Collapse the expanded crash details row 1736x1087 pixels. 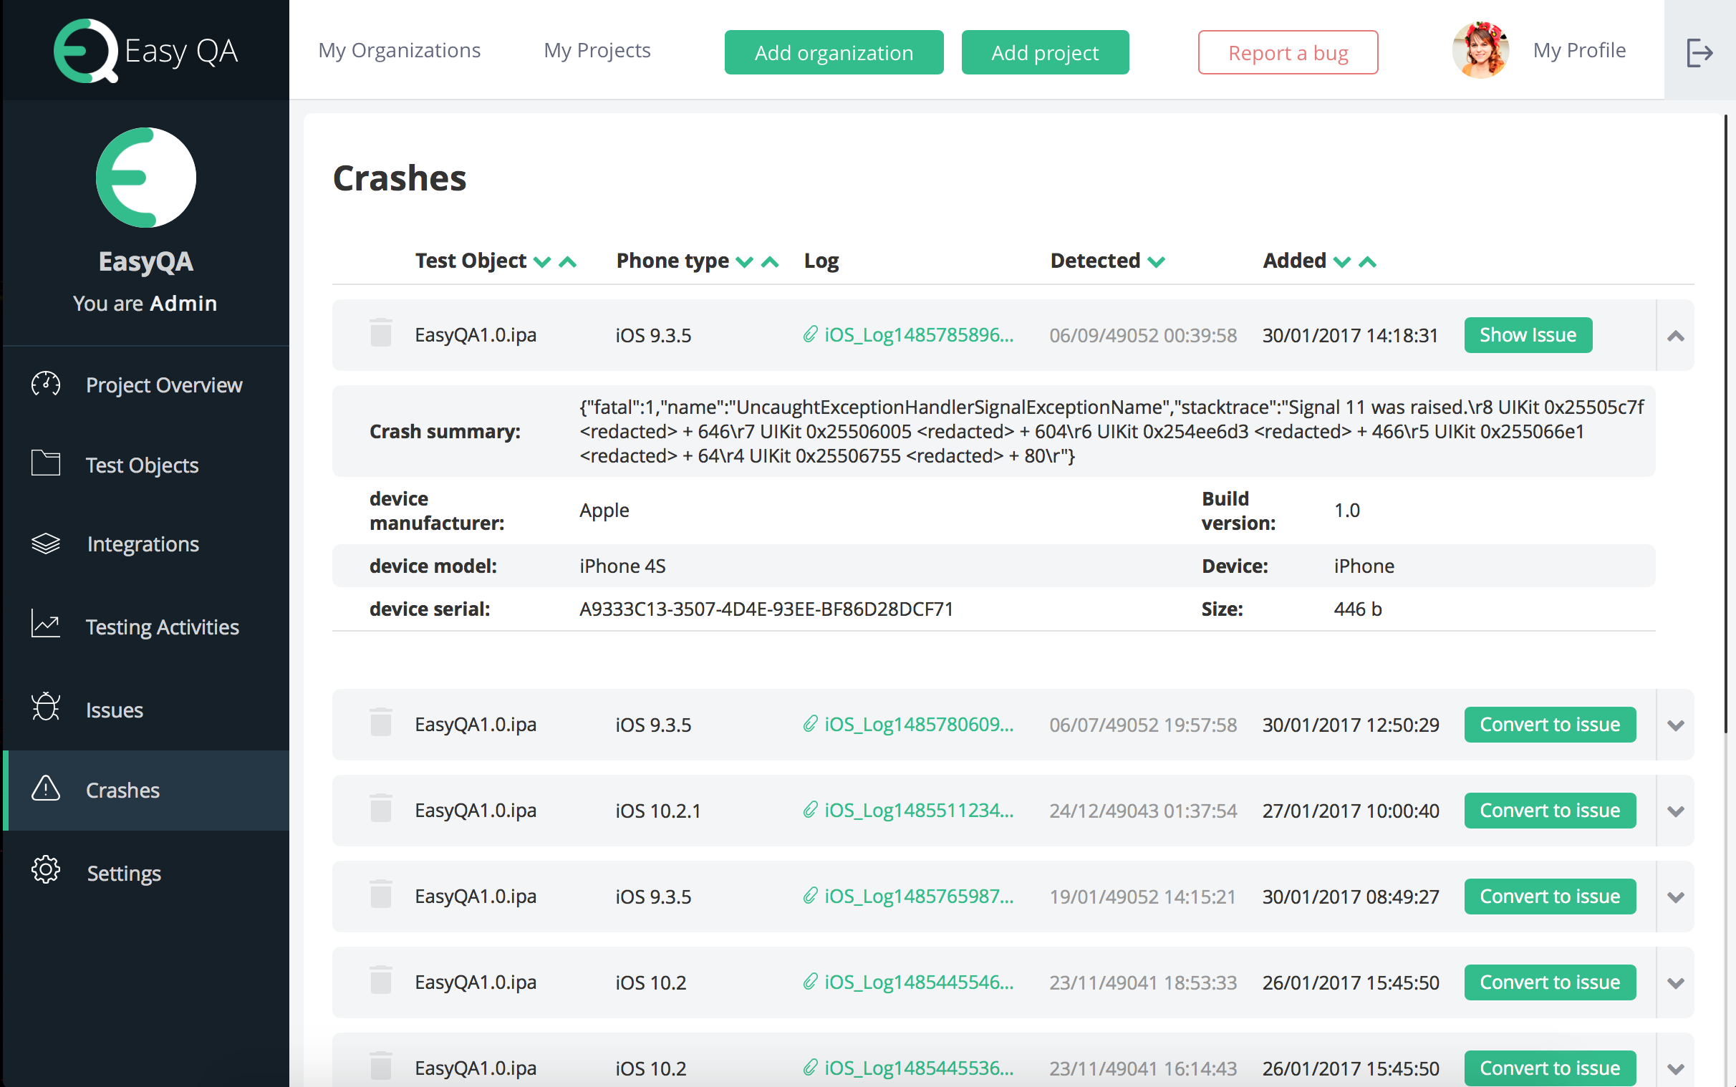pyautogui.click(x=1676, y=335)
